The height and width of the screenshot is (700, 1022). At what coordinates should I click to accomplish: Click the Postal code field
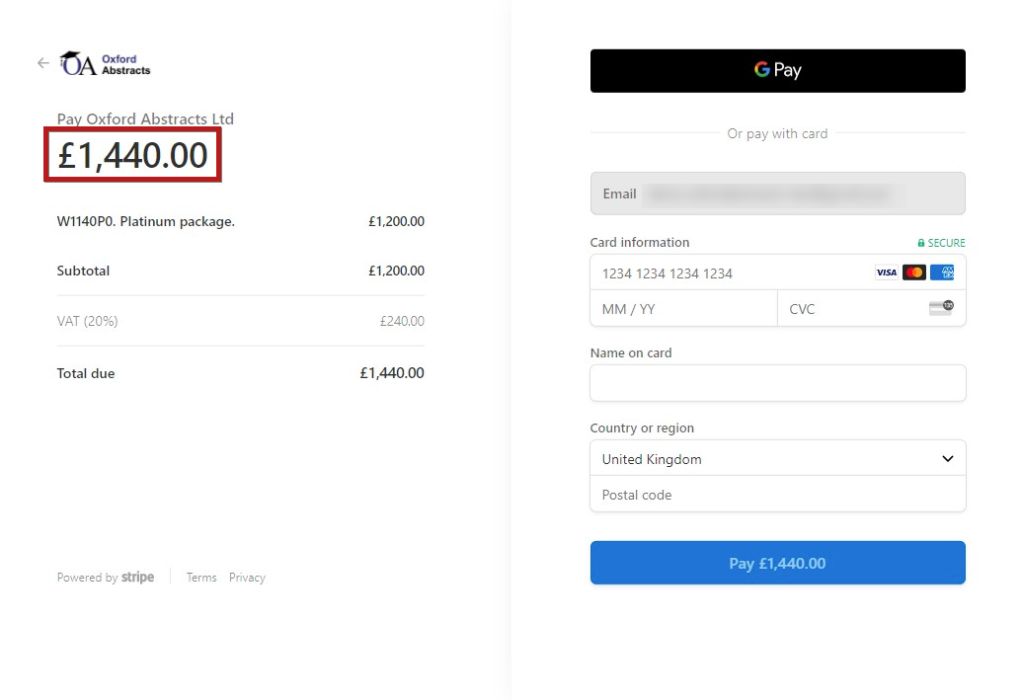coord(777,494)
